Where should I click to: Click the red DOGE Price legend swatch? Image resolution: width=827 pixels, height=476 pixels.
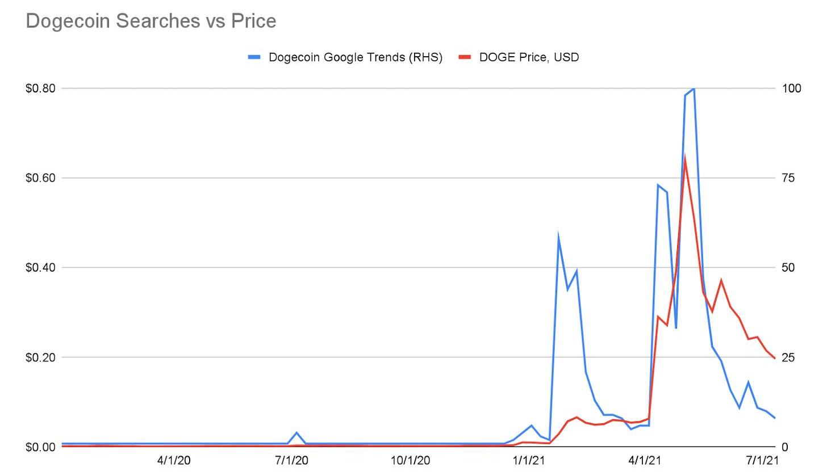pos(465,57)
